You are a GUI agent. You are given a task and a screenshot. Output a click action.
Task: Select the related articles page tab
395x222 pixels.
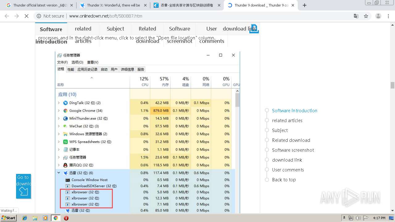pos(83,35)
